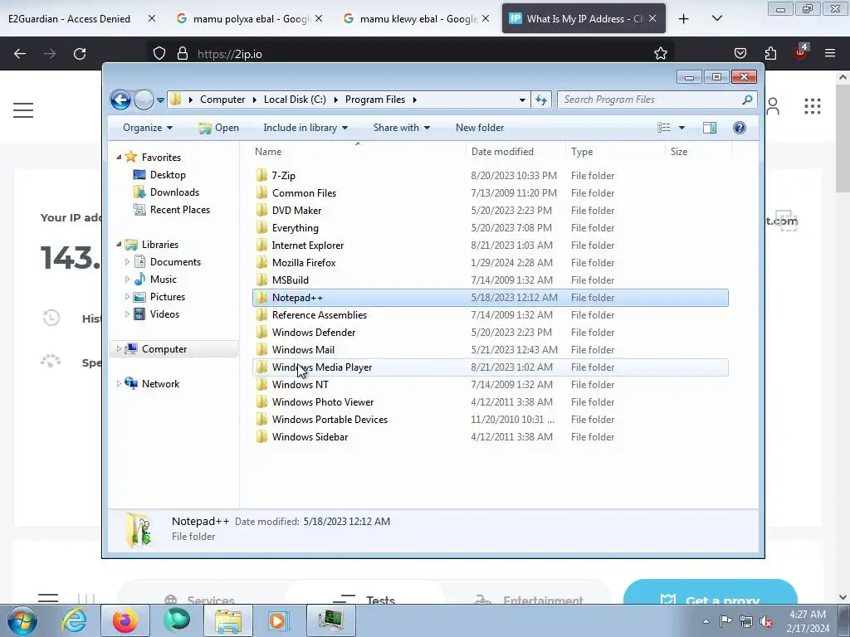Select the Common Files folder

coord(304,192)
